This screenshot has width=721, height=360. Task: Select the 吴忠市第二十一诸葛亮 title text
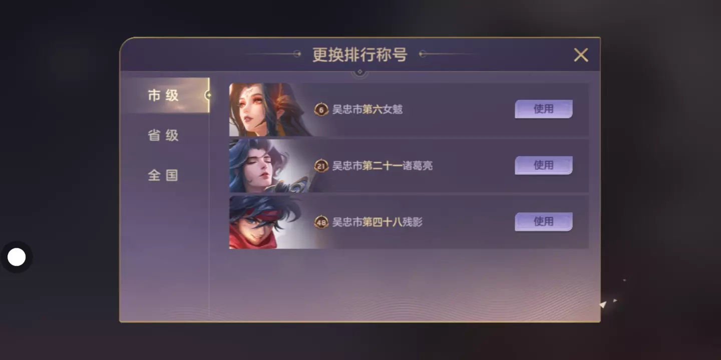(x=383, y=165)
